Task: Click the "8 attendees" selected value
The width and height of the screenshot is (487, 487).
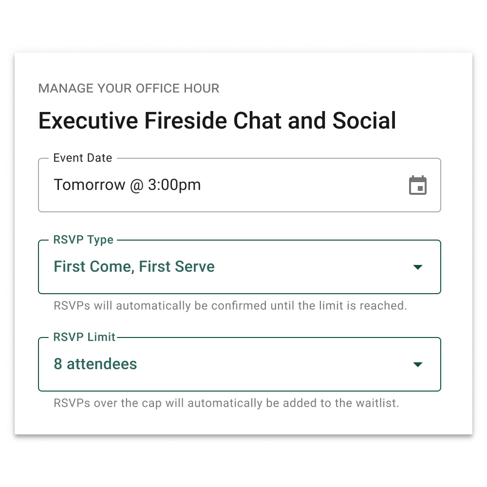Action: tap(95, 364)
